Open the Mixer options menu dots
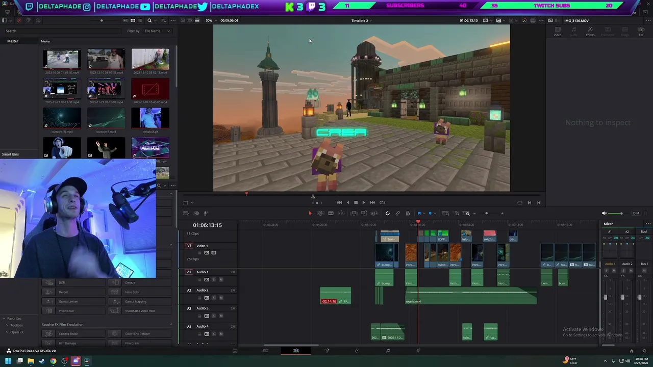 (x=648, y=224)
